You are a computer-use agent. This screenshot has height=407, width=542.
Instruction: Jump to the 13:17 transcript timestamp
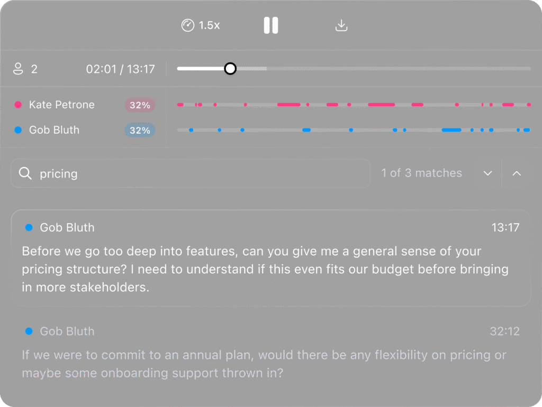coord(504,228)
